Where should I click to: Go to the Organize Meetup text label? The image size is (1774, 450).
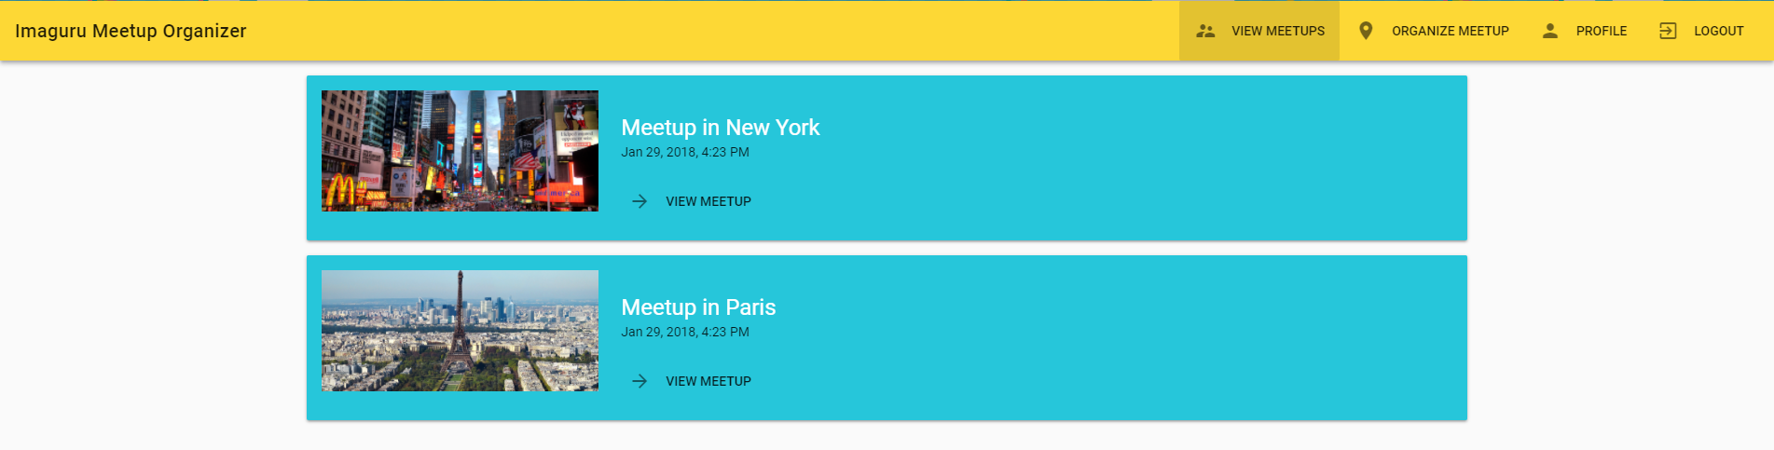[x=1450, y=31]
